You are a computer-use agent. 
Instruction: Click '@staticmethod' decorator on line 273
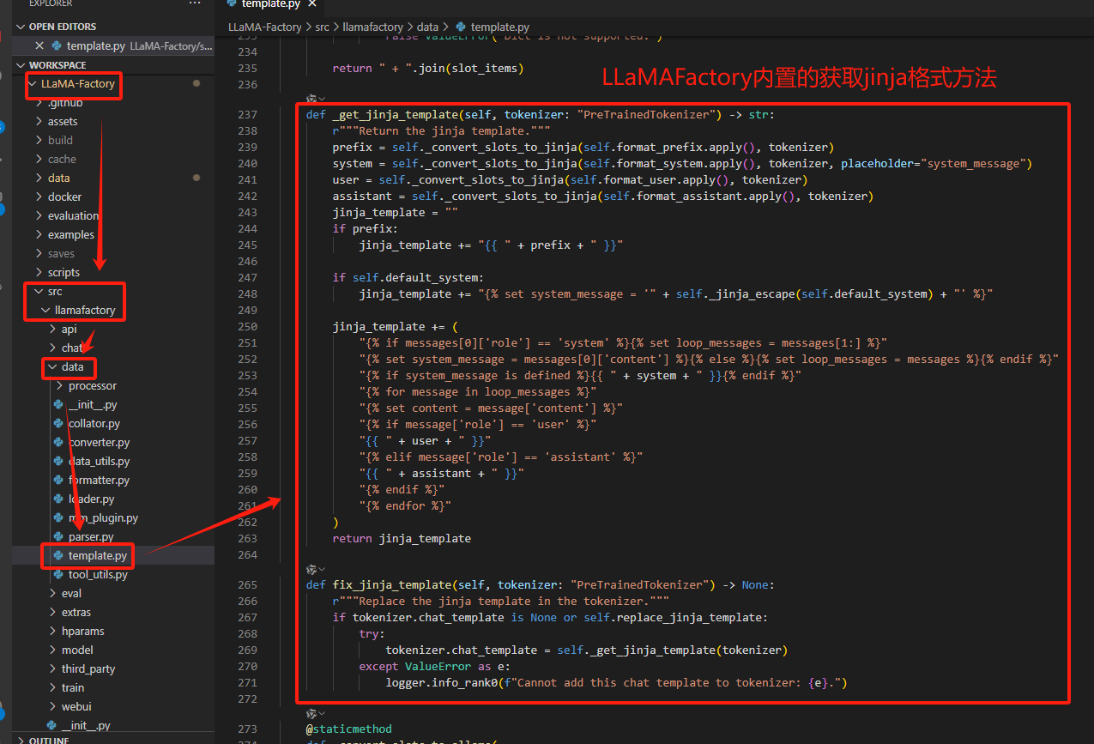(x=348, y=729)
